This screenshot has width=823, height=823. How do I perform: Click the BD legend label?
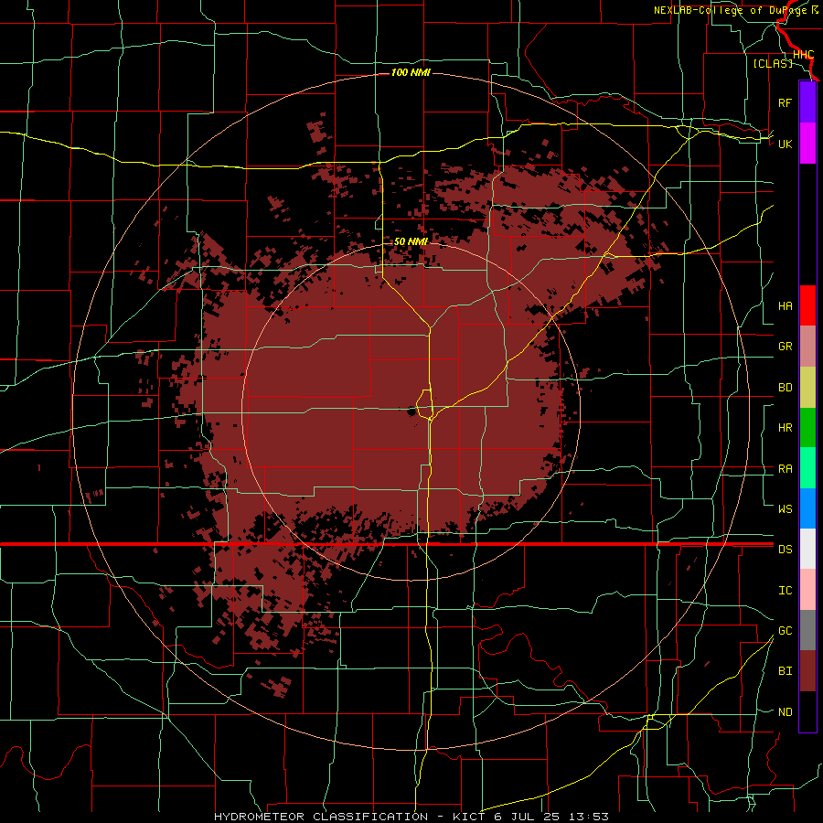785,388
